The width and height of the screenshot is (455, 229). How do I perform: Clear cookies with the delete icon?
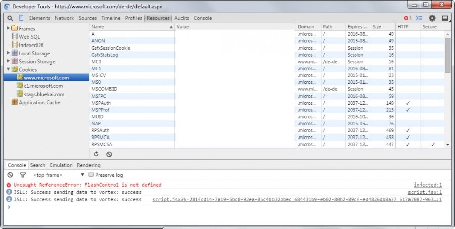click(x=109, y=154)
